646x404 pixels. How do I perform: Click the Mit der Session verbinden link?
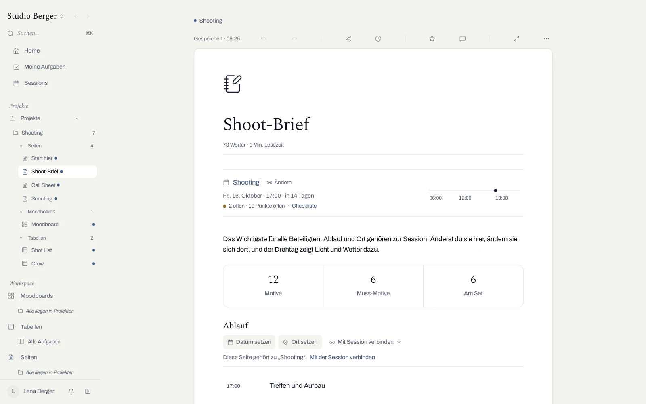(x=342, y=357)
